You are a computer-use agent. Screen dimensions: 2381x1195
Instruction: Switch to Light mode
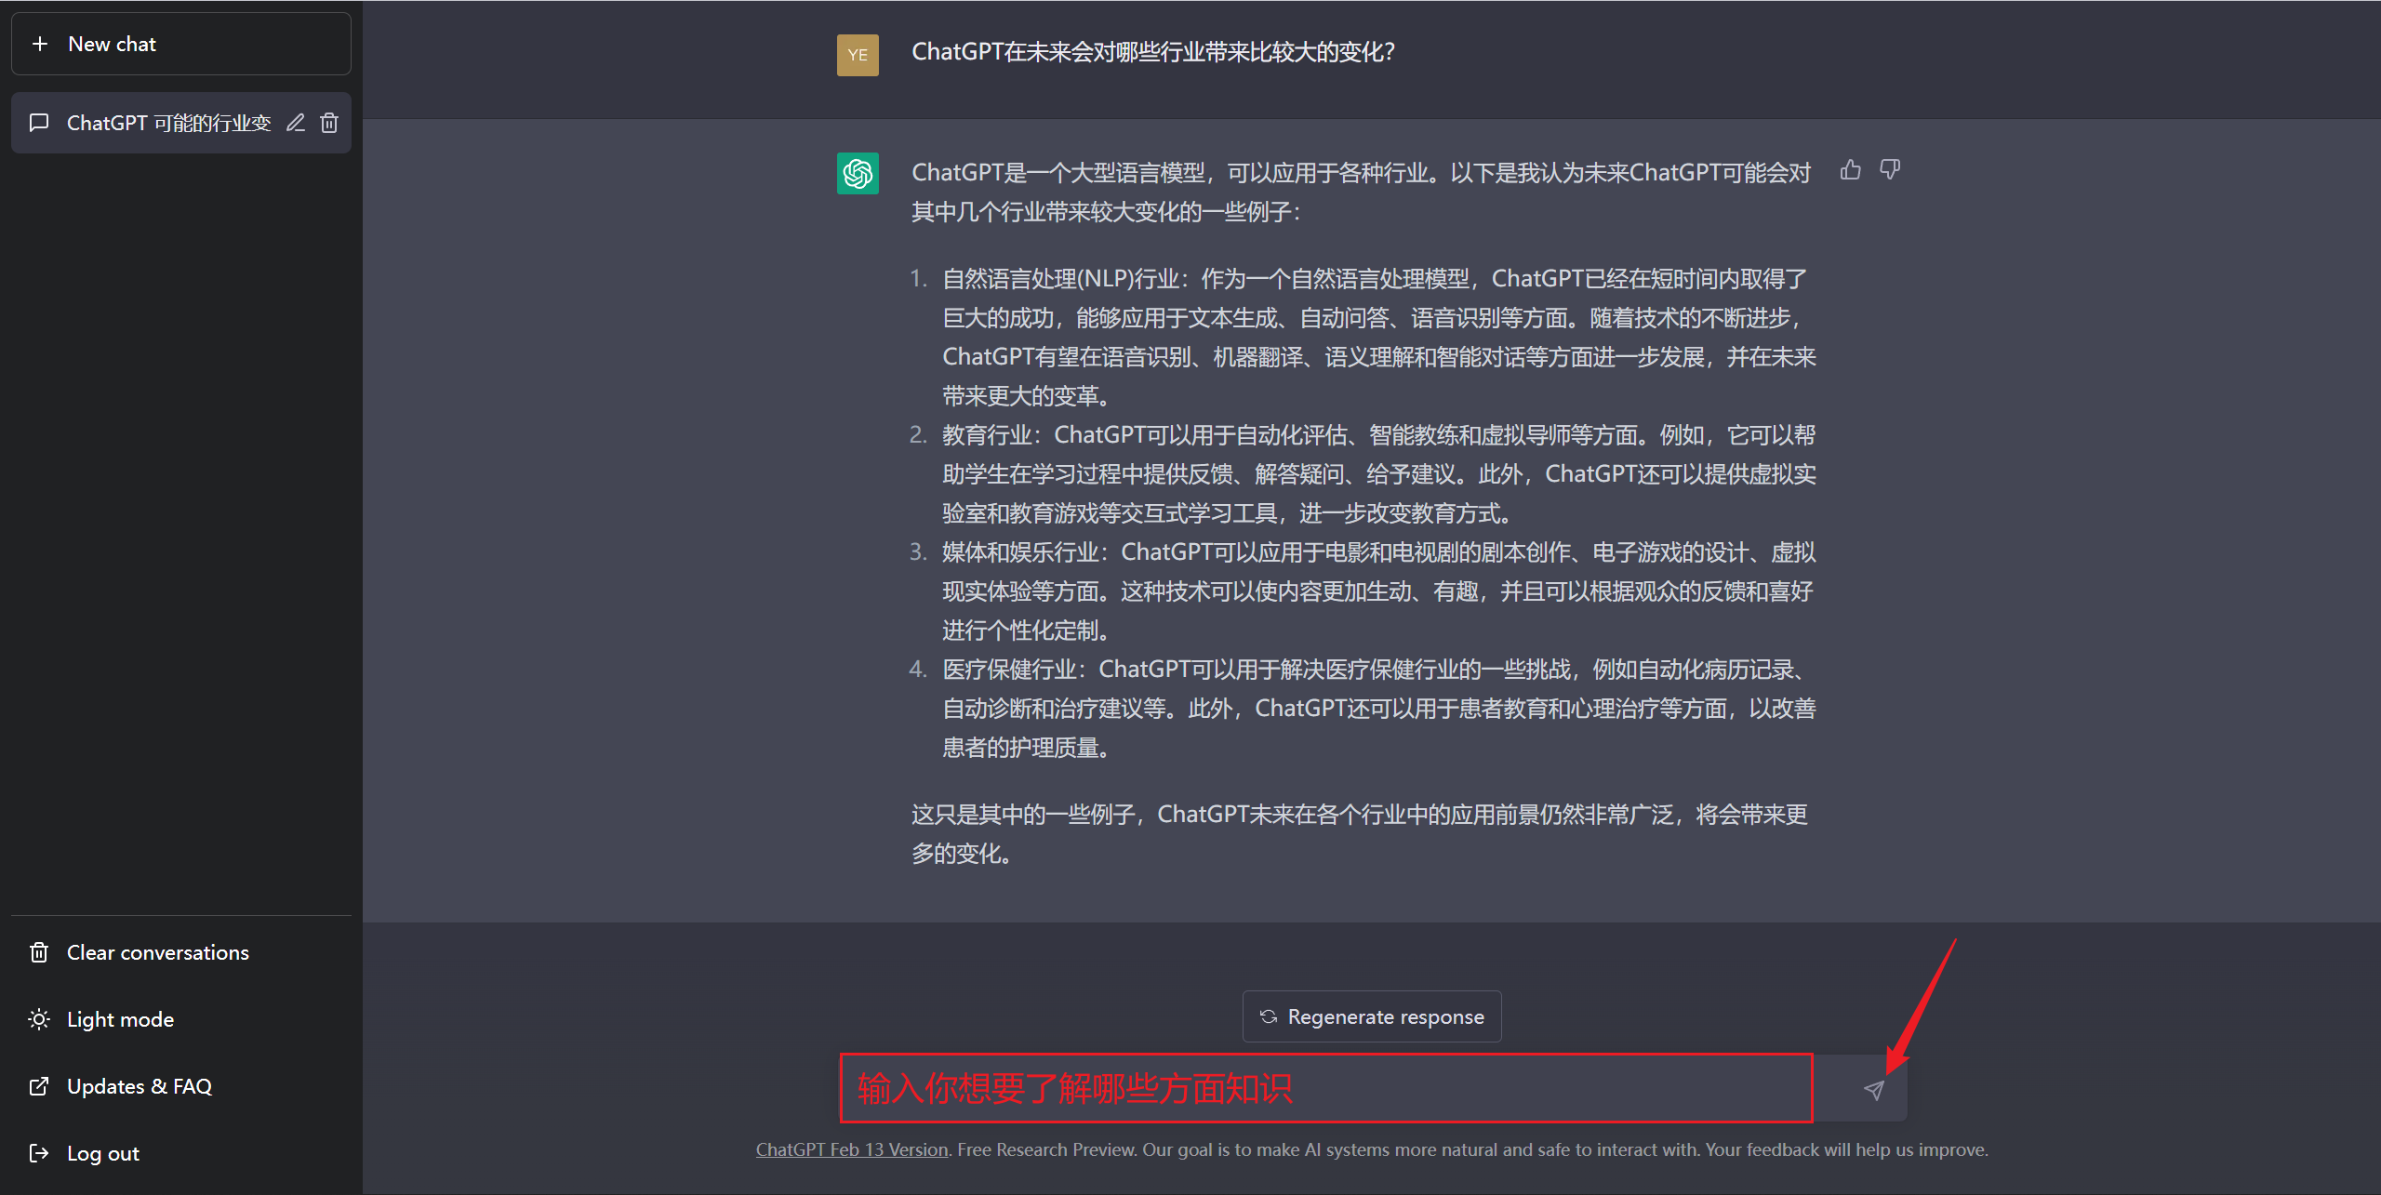point(180,1019)
